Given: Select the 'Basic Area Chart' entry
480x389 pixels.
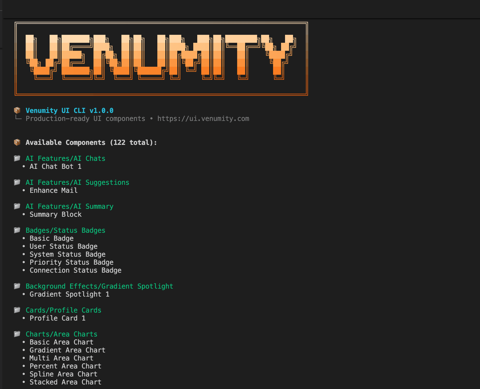Looking at the screenshot, I should 62,342.
